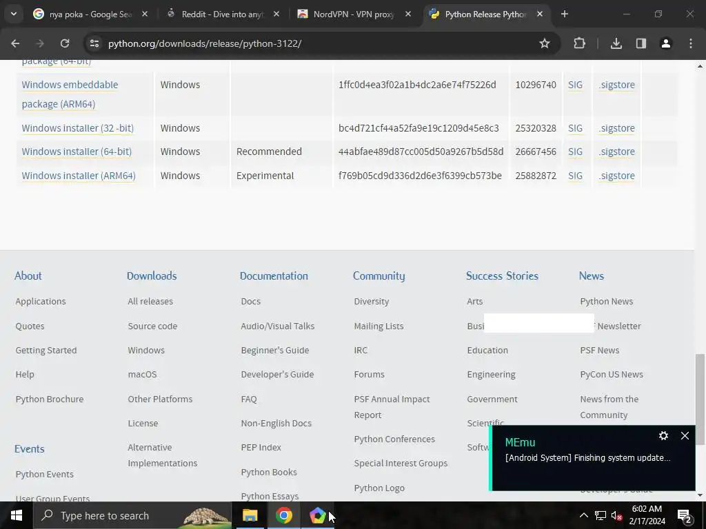Screen dimensions: 706x529
Task: Open the Community footer heading
Action: 379,276
